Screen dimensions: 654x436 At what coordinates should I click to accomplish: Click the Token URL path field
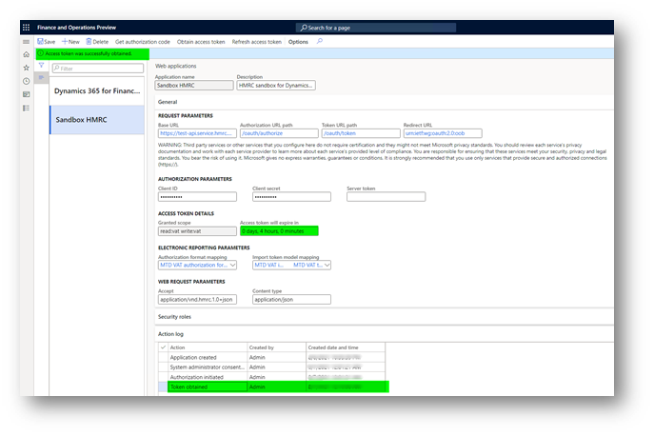coord(361,133)
